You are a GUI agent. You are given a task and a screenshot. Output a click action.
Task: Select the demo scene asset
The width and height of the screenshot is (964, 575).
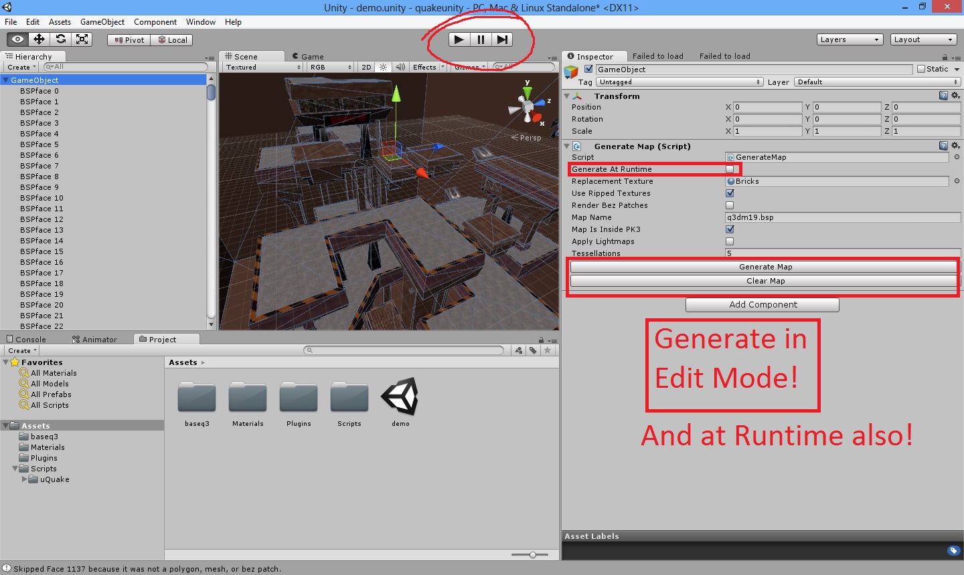(x=400, y=396)
